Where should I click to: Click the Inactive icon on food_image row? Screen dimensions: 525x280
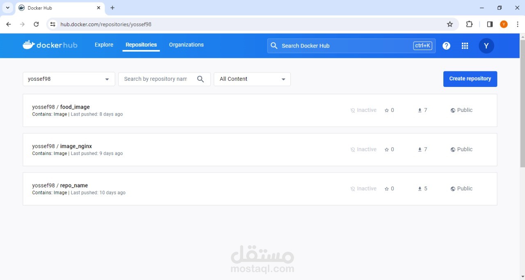coord(353,110)
